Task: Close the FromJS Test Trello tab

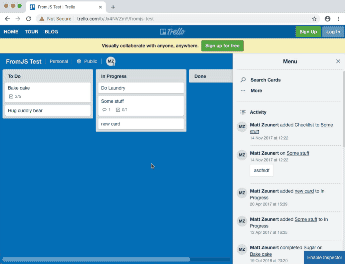Action: 100,7
